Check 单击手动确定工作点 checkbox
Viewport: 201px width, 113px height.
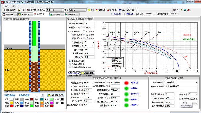coord(180,99)
